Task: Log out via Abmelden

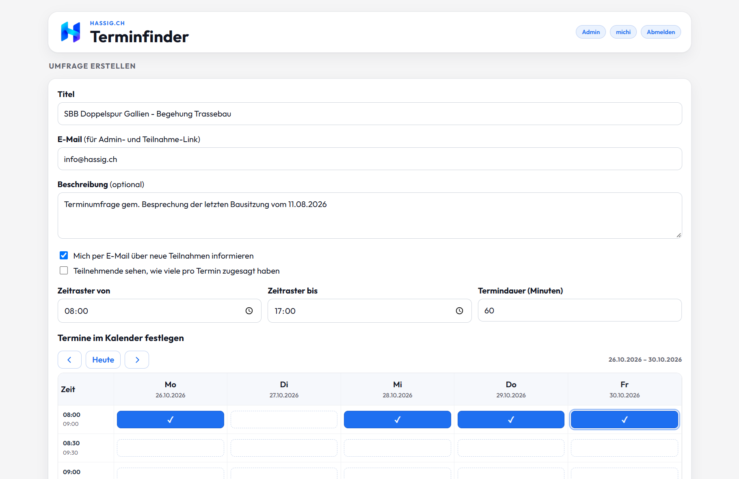Action: click(661, 32)
